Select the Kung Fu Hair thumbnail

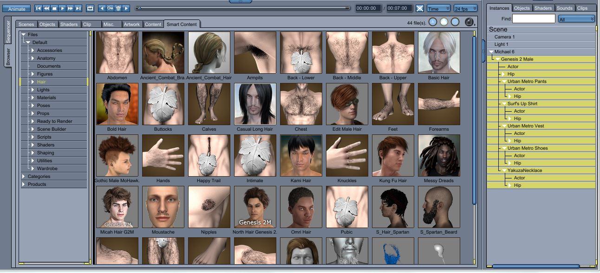pyautogui.click(x=393, y=156)
